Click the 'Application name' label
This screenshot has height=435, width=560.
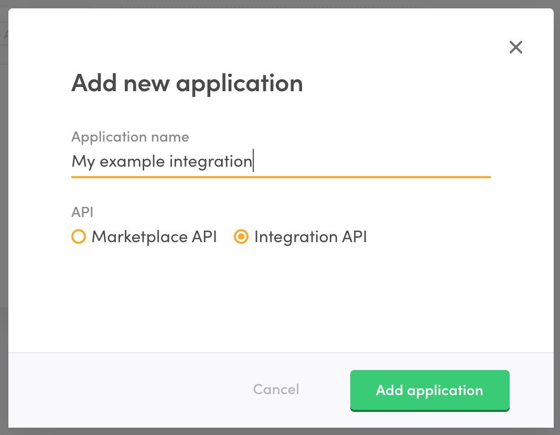click(x=130, y=137)
